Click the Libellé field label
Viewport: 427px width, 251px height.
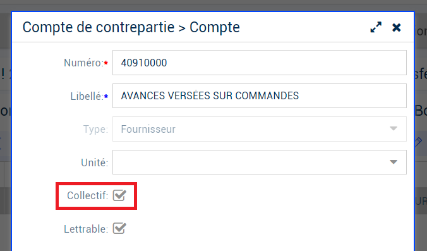coord(87,96)
